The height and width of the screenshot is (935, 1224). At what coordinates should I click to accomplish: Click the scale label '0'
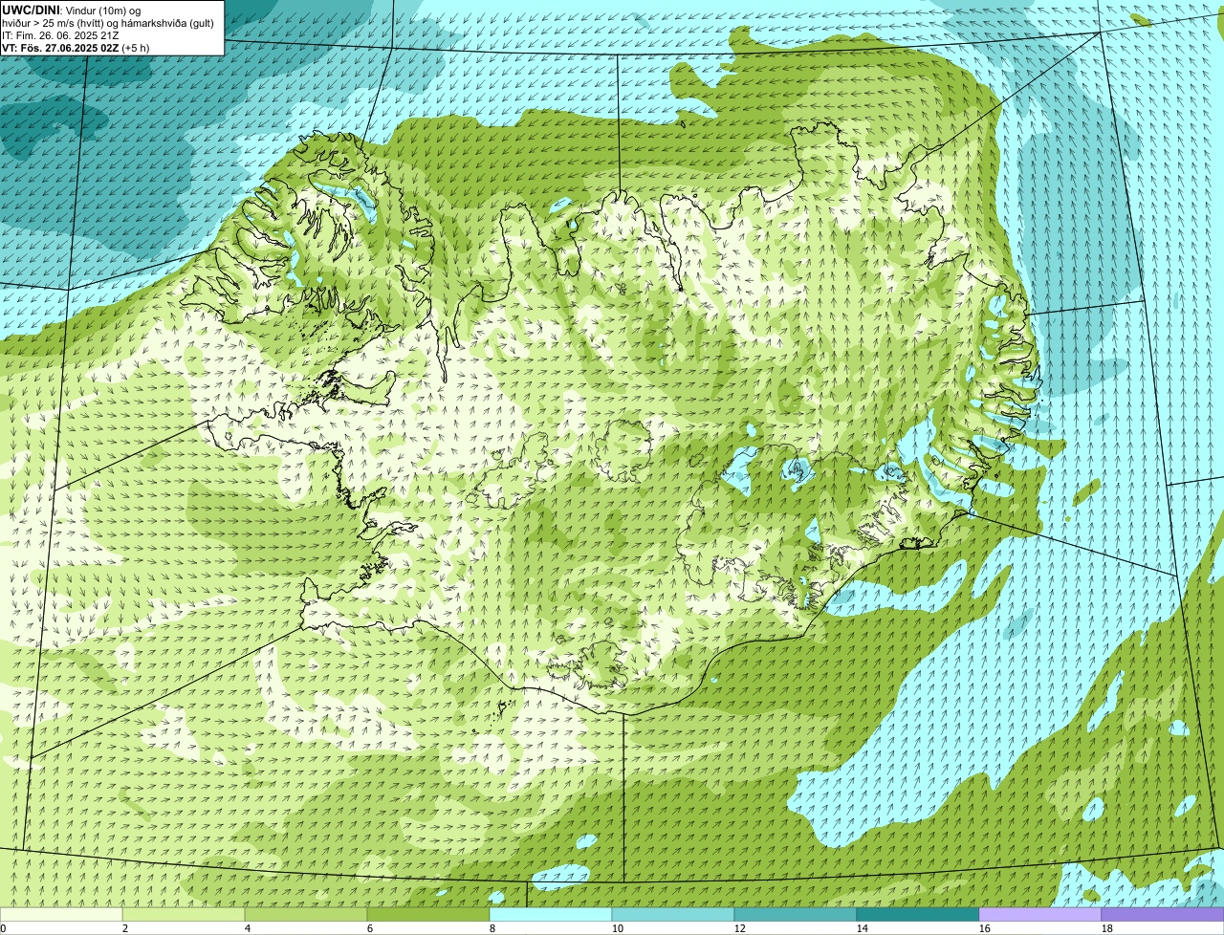pos(3,928)
